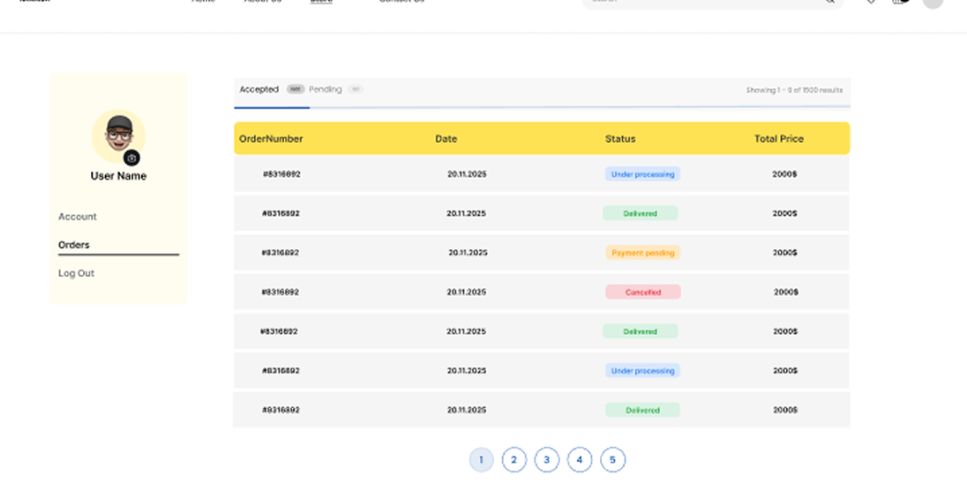This screenshot has width=967, height=482.
Task: Switch to the Accepted tab
Action: pyautogui.click(x=259, y=89)
